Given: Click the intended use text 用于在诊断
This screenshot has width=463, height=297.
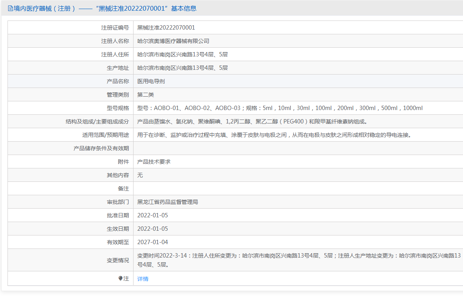Looking at the screenshot, I should point(275,135).
